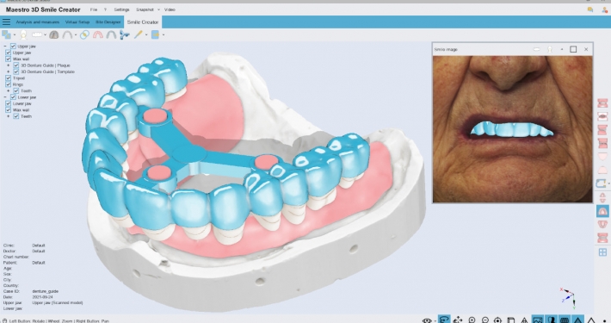Screen dimensions: 611x323
Task: Click the face portrait toolbar icon
Action: pos(24,34)
